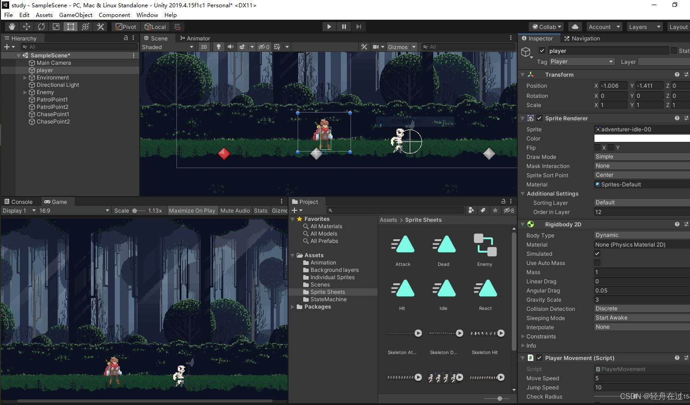Select the Hand tool
This screenshot has width=690, height=405.
(11, 27)
